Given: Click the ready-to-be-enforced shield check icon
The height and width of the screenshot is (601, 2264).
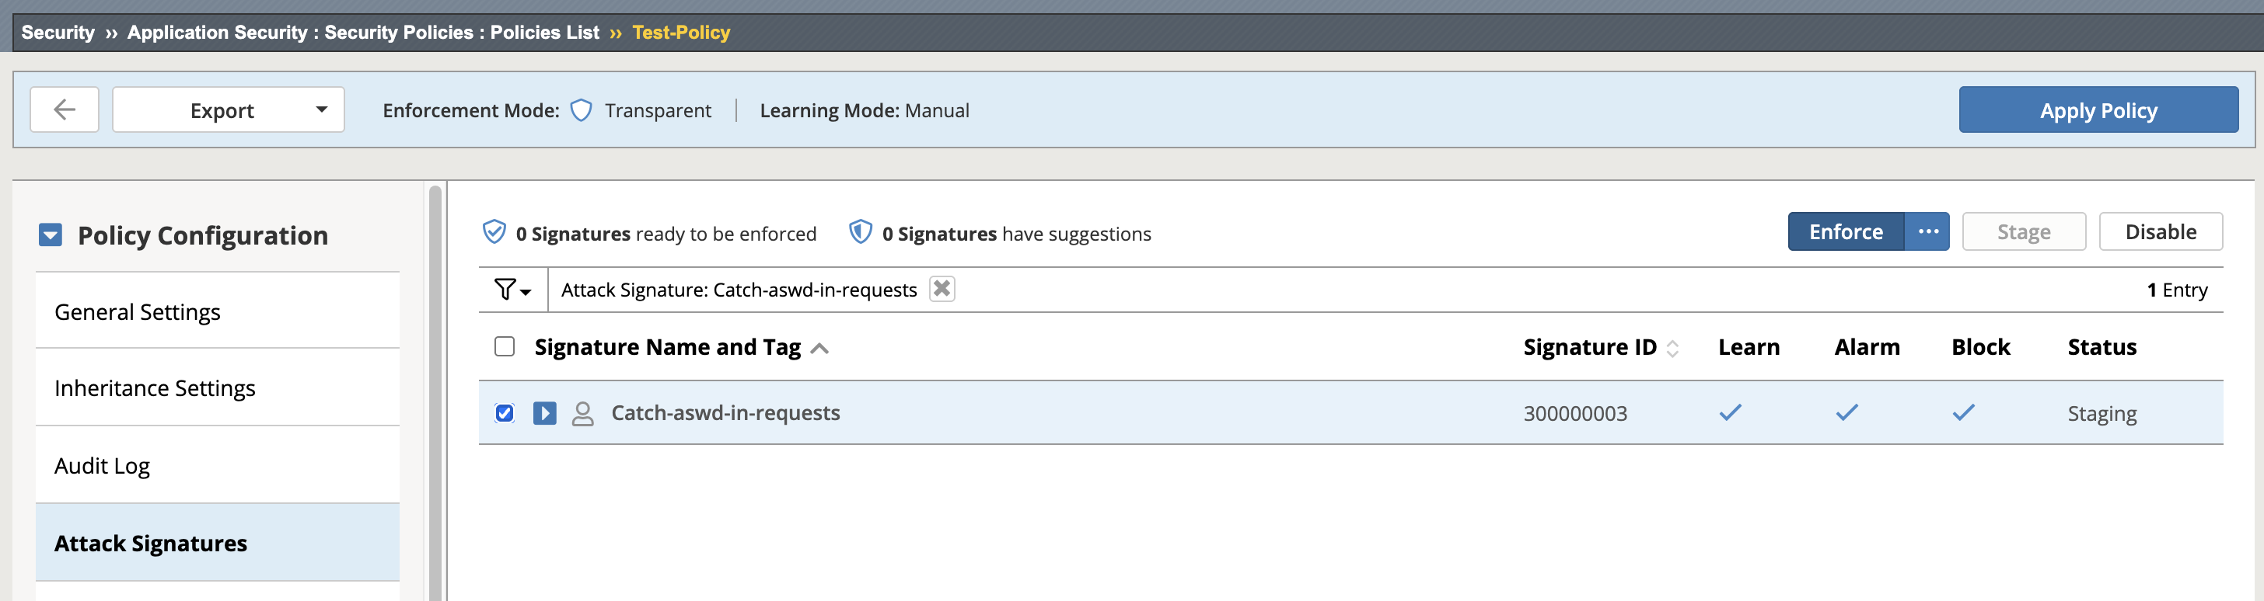Looking at the screenshot, I should point(494,231).
